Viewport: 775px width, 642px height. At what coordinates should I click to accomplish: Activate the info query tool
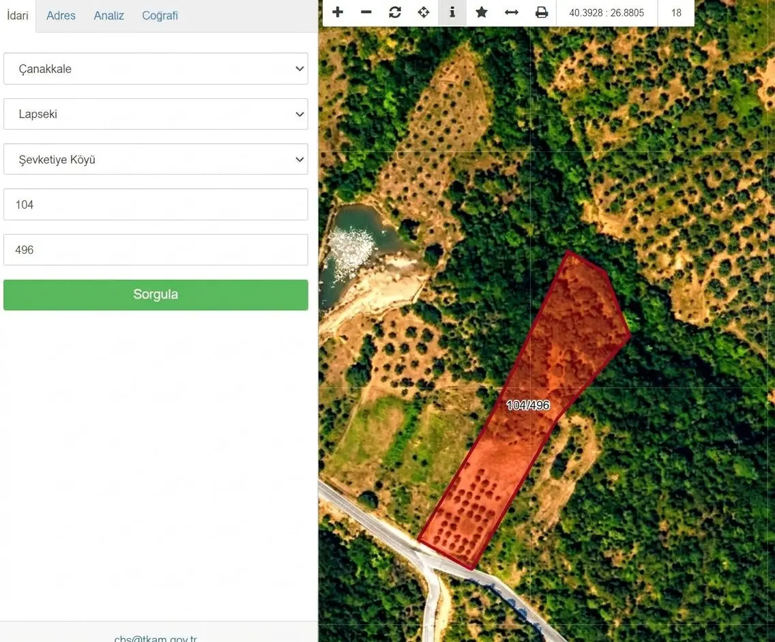452,12
